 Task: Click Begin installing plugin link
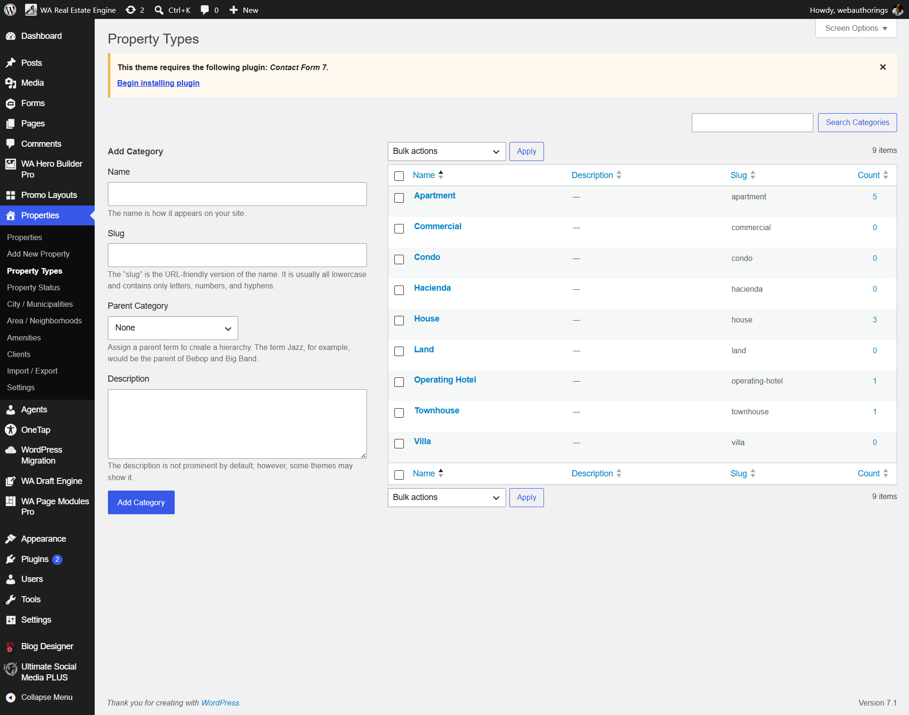click(158, 83)
